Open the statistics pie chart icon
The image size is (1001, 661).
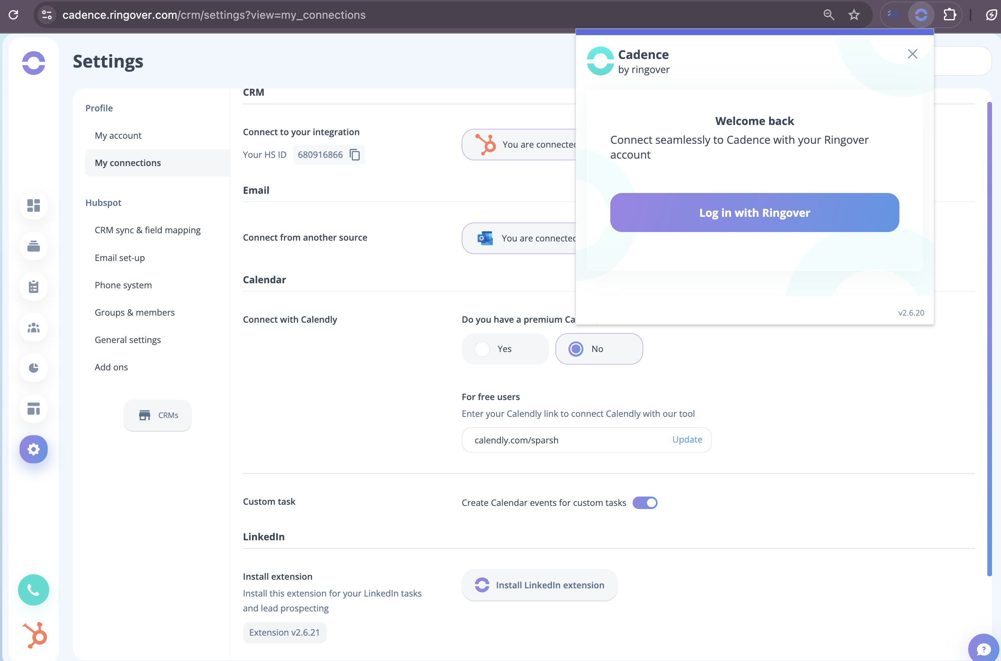click(x=33, y=368)
